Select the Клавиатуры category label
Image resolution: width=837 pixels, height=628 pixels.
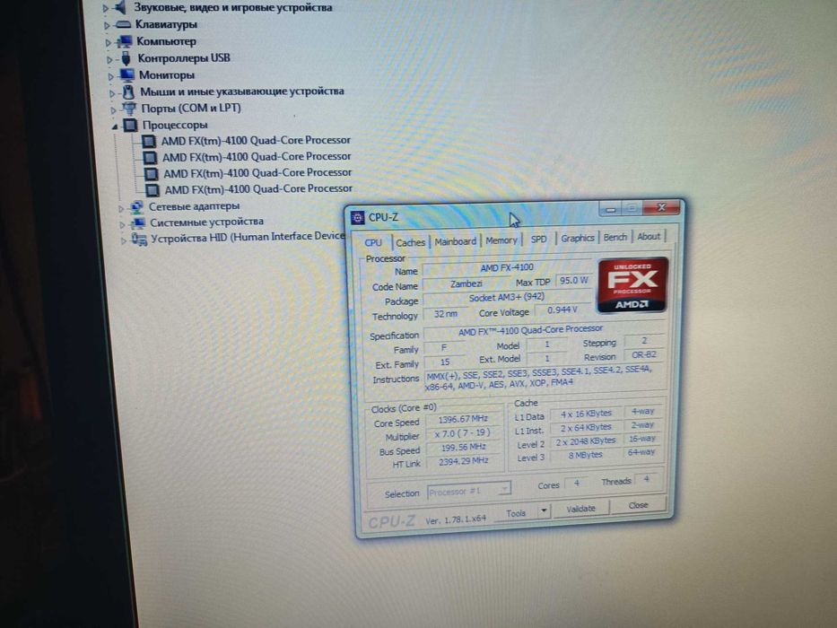(x=166, y=24)
